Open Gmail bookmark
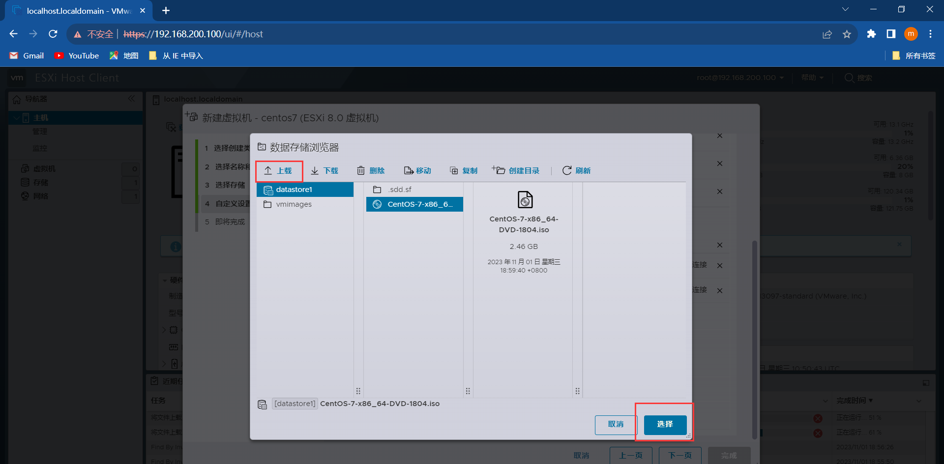Screen dimensions: 944x464 (x=27, y=55)
